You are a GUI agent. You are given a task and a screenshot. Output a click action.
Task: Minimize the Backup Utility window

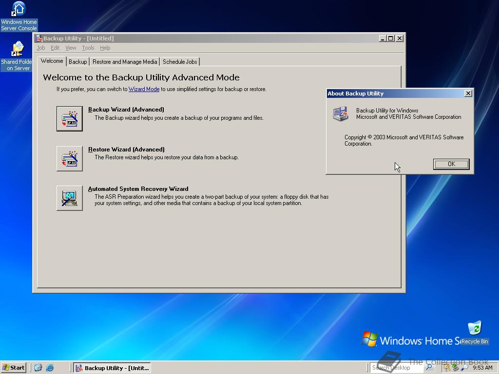tap(383, 38)
